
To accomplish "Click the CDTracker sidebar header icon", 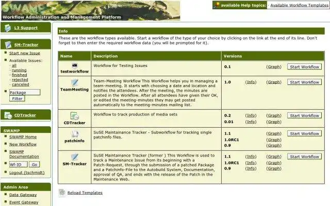I will click(8, 115).
